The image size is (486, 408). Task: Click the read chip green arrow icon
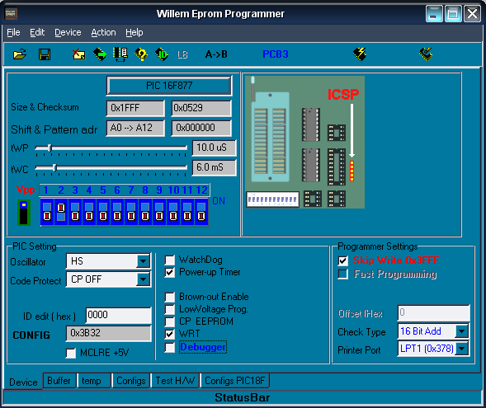click(100, 54)
